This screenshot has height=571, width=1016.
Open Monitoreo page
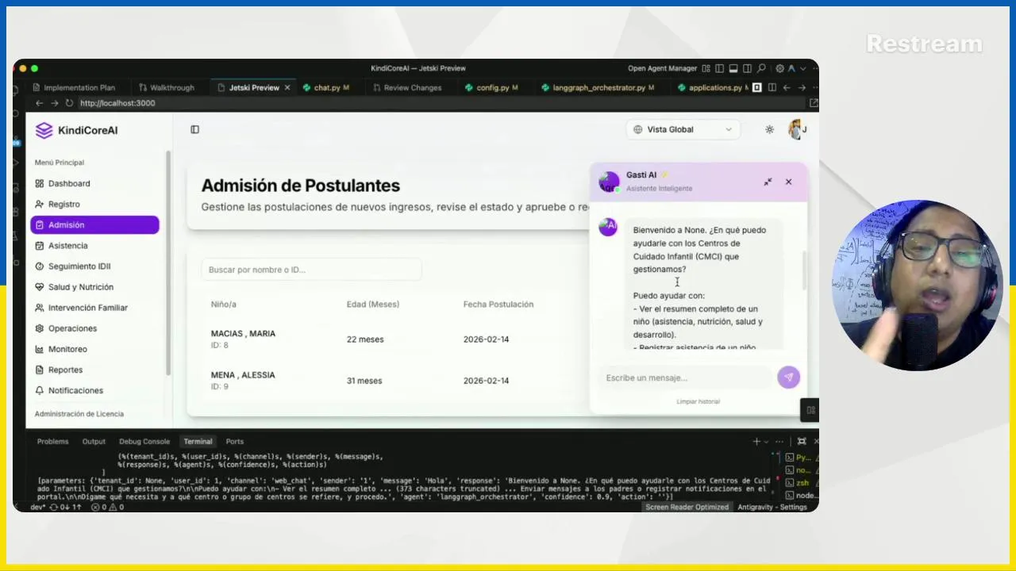94,349
